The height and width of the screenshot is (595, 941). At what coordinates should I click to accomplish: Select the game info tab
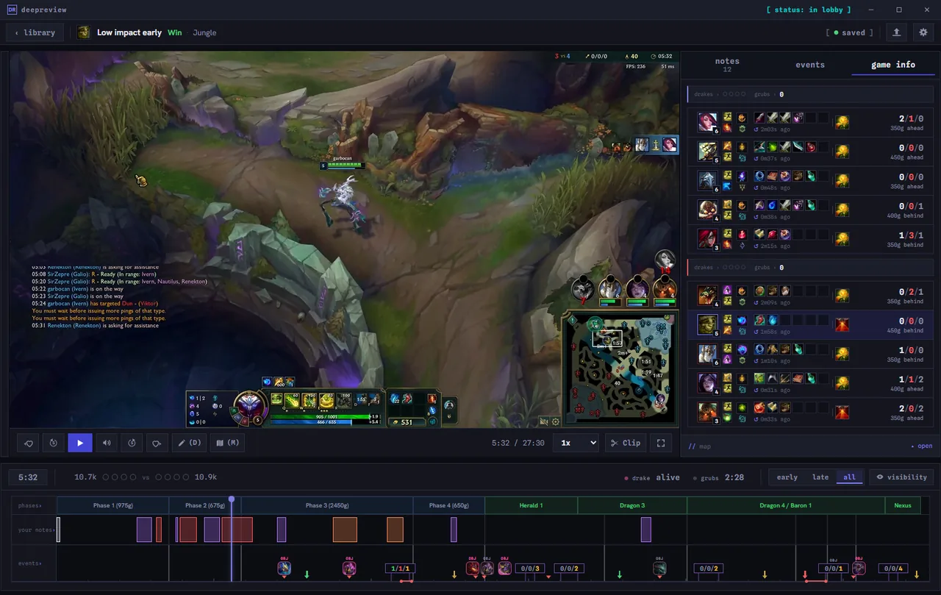point(893,65)
